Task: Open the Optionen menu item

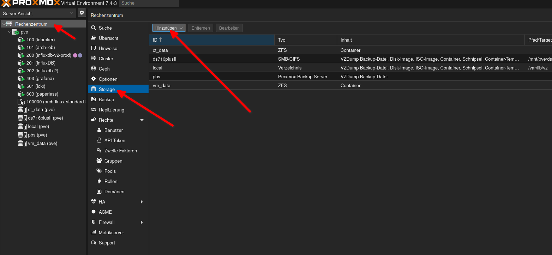Action: pos(118,79)
